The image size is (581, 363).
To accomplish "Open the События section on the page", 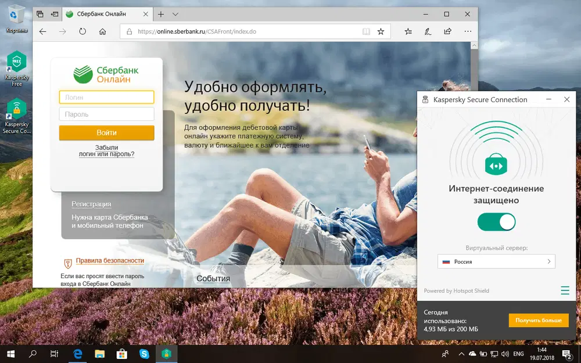I will pos(213,279).
